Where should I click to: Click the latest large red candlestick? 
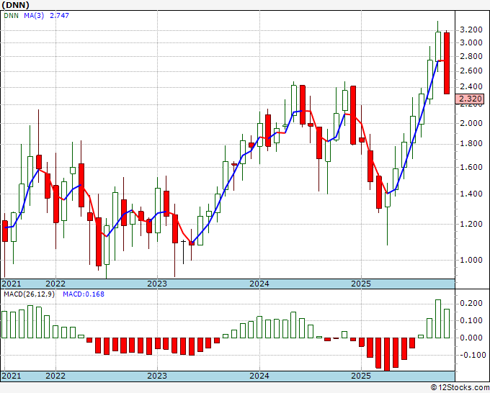tap(447, 63)
